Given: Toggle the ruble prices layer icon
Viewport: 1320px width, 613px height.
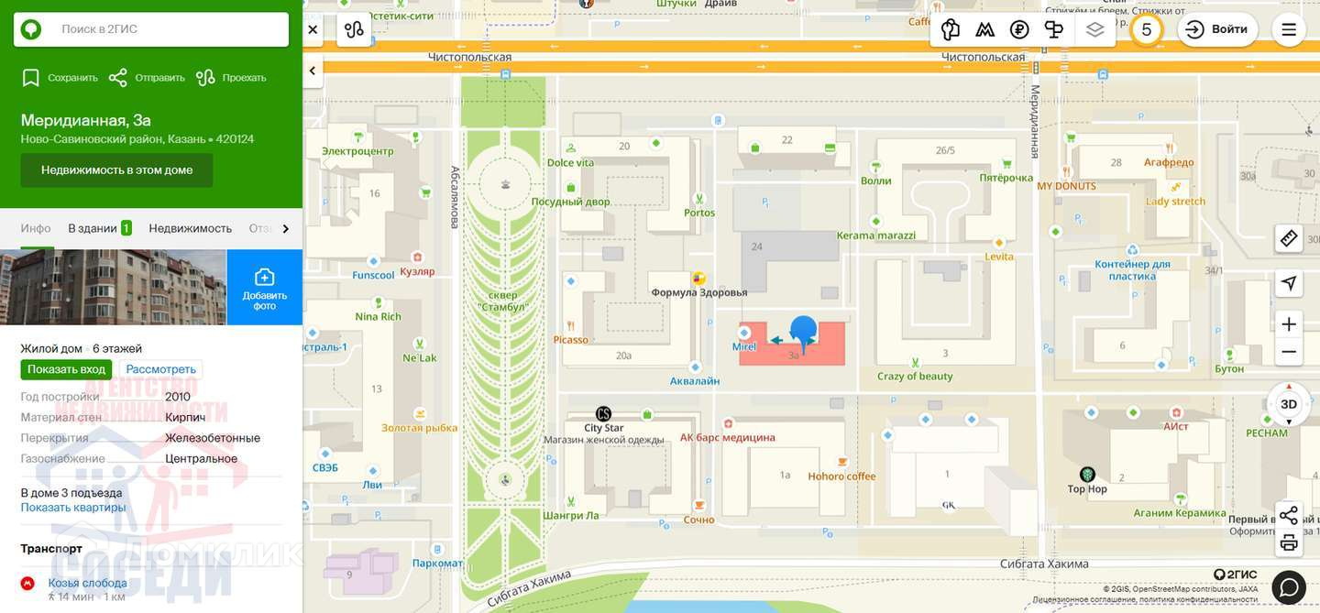Looking at the screenshot, I should click(1019, 29).
